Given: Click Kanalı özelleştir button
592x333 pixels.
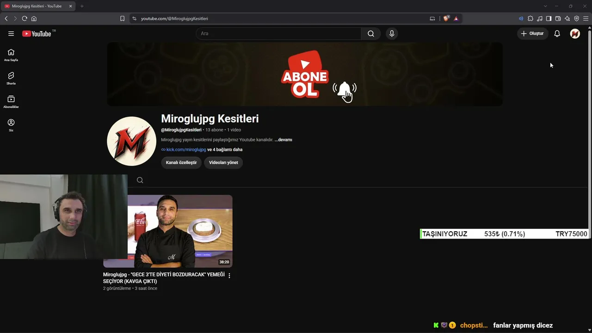Looking at the screenshot, I should (181, 162).
